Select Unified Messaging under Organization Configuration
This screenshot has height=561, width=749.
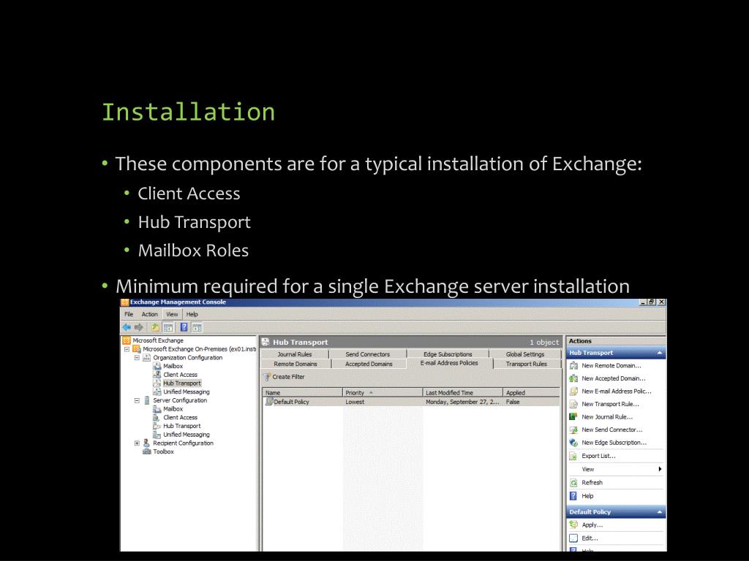187,392
